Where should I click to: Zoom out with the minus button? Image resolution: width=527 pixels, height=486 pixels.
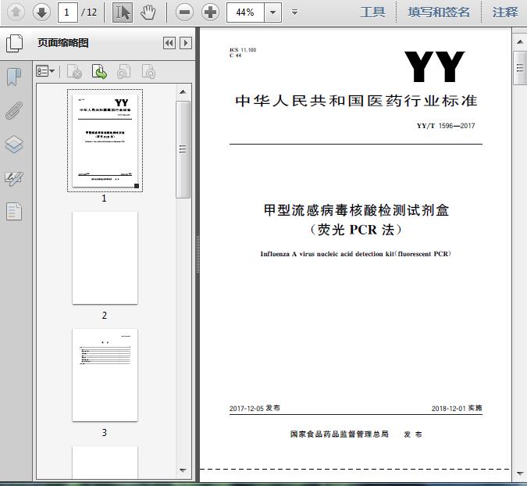(x=184, y=12)
